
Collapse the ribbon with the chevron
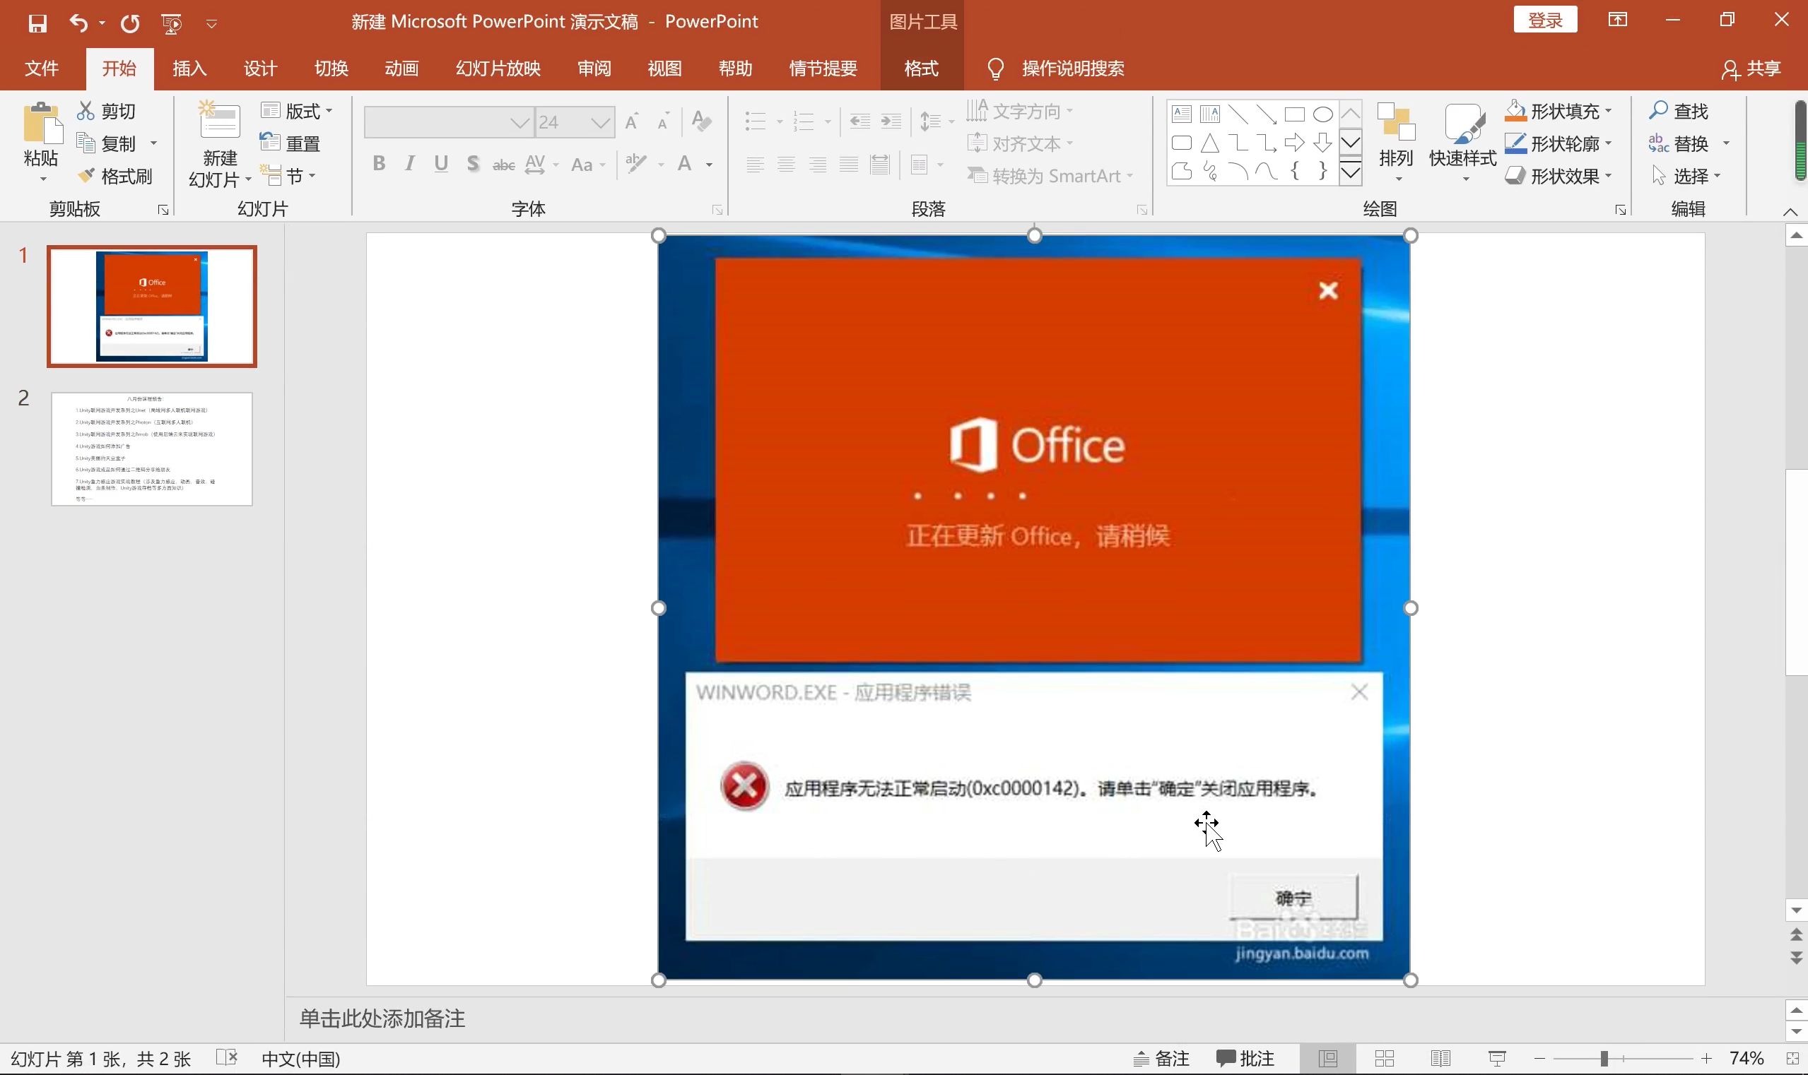click(1790, 211)
